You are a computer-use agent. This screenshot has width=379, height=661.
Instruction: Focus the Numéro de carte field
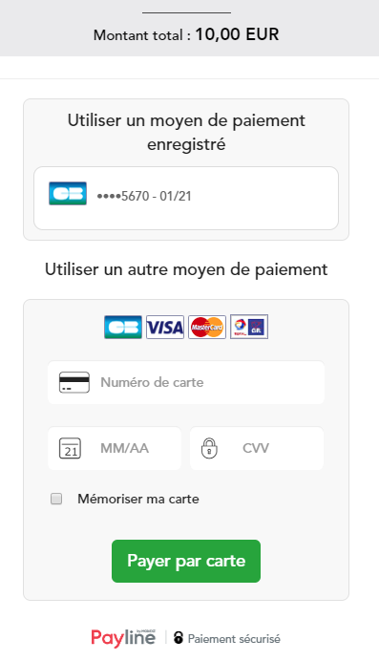(186, 382)
